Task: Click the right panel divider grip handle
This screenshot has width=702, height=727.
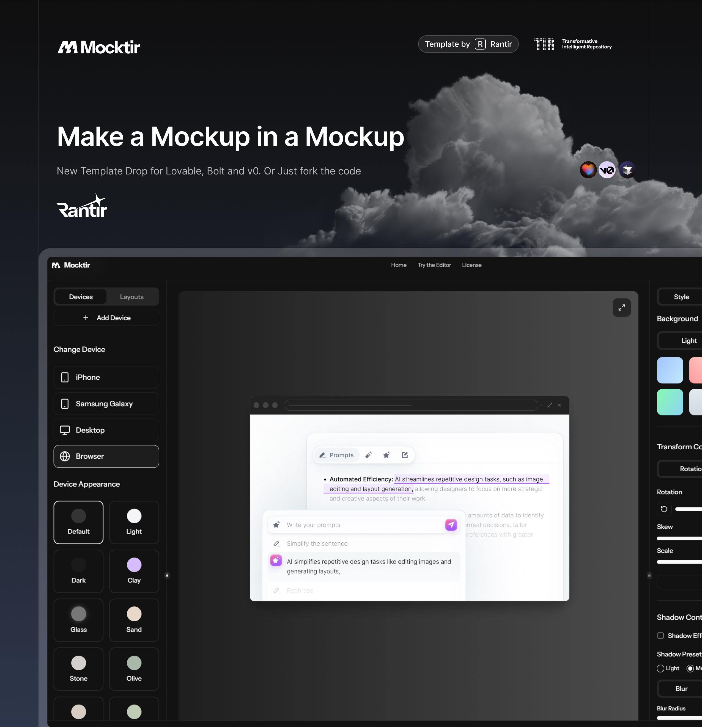Action: click(x=649, y=575)
